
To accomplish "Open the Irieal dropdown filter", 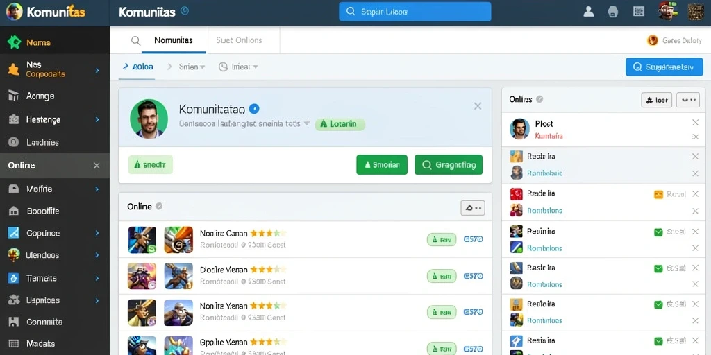I will [x=239, y=67].
